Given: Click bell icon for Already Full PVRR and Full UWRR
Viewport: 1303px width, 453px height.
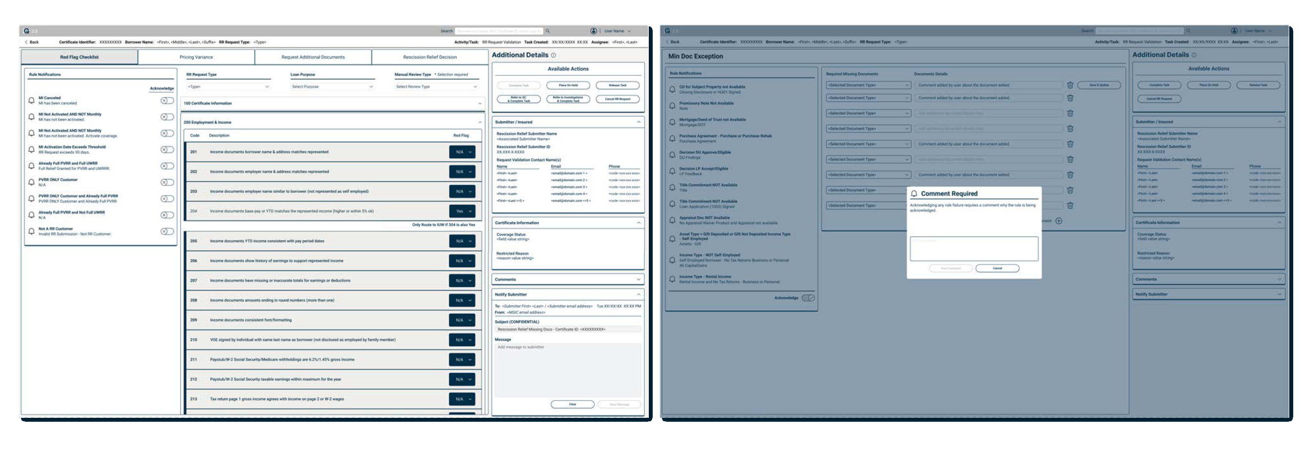Looking at the screenshot, I should click(x=31, y=166).
